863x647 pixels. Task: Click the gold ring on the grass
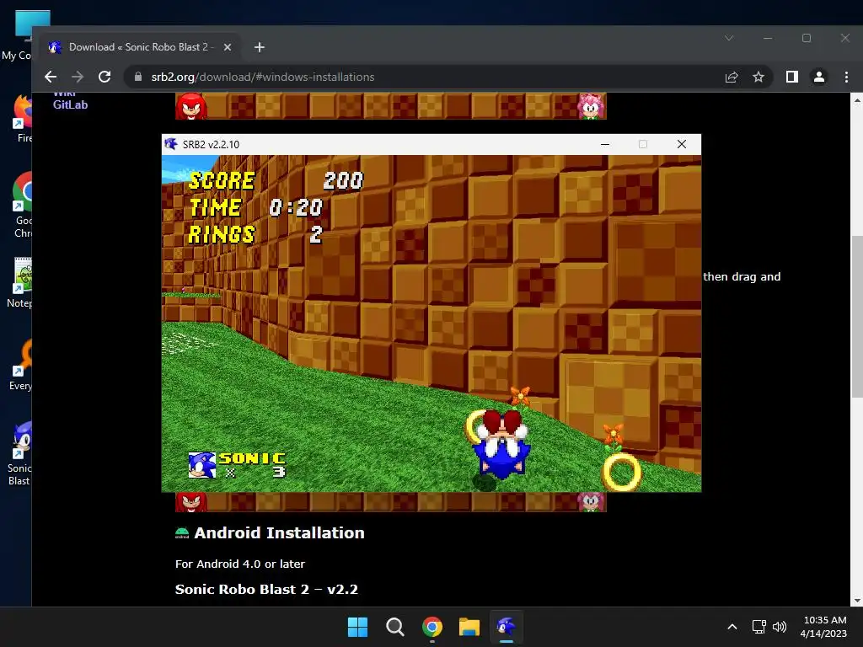[x=622, y=472]
